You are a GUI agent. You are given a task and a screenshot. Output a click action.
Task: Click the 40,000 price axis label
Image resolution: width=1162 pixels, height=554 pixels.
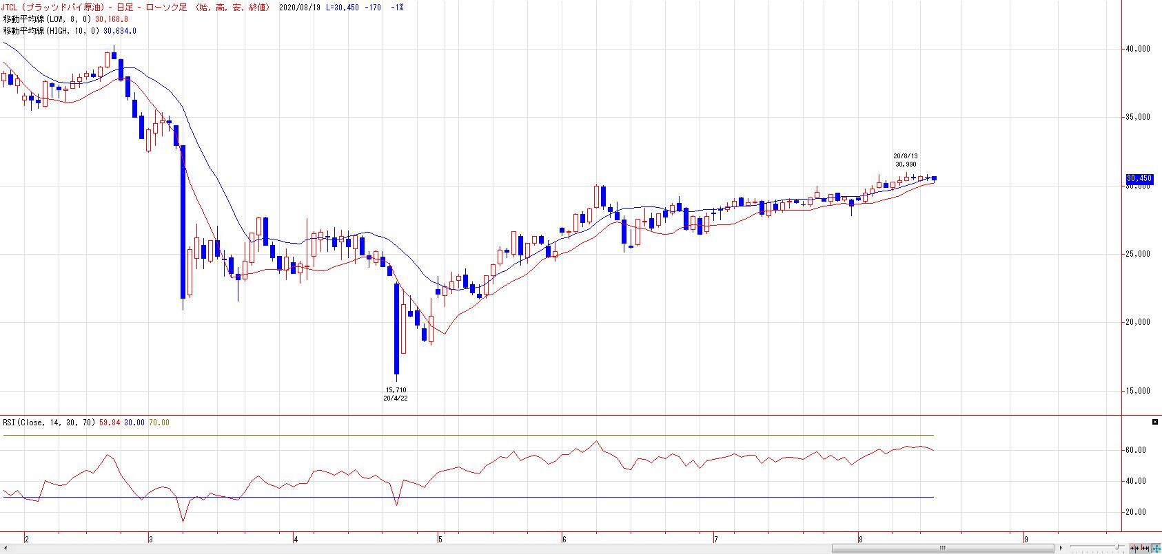[1138, 49]
